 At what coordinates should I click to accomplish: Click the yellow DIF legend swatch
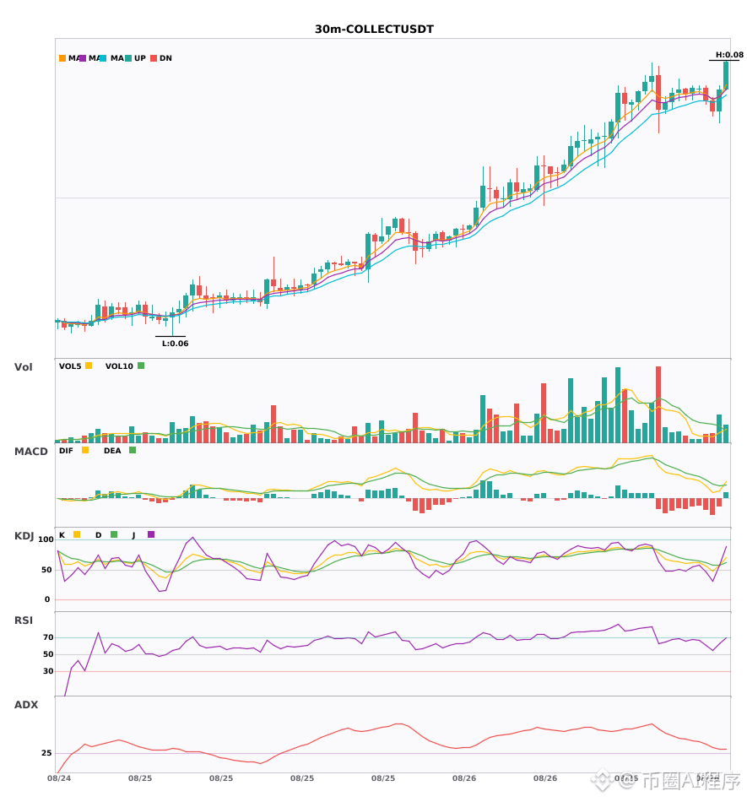pos(85,450)
